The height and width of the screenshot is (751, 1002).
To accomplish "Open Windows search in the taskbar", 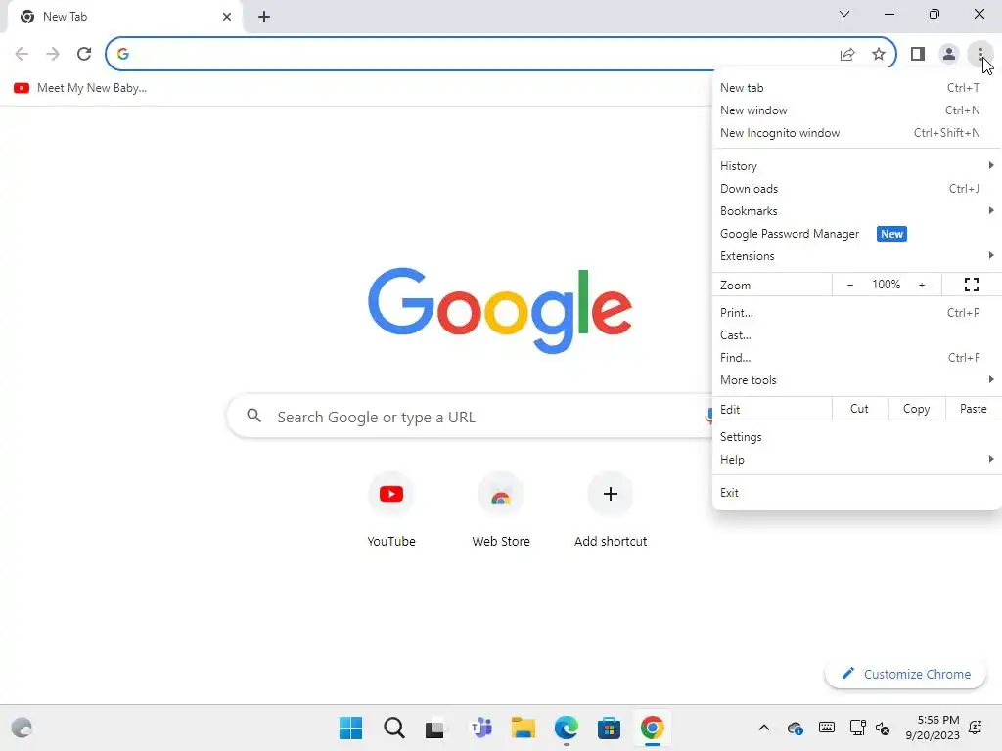I will point(393,728).
